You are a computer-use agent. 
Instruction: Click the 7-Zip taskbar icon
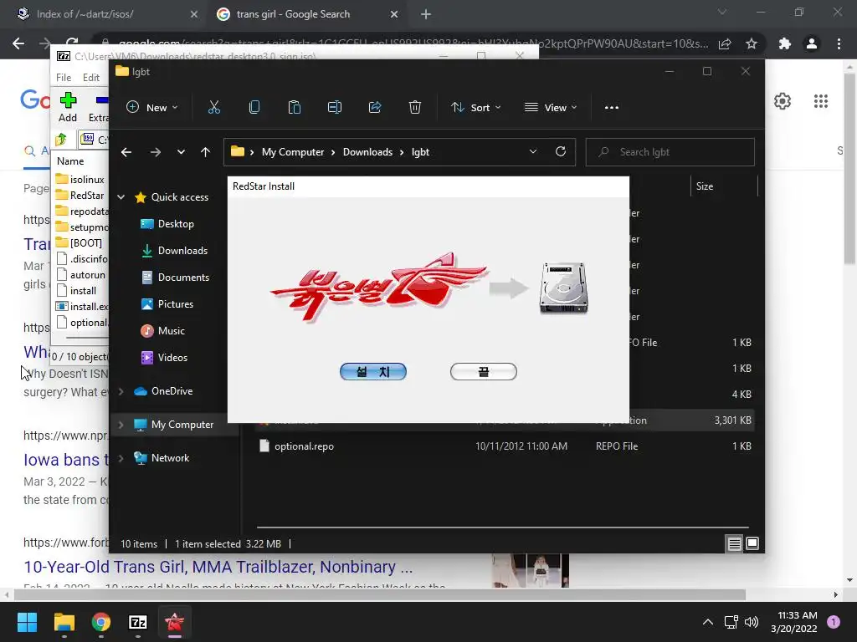[x=138, y=622]
